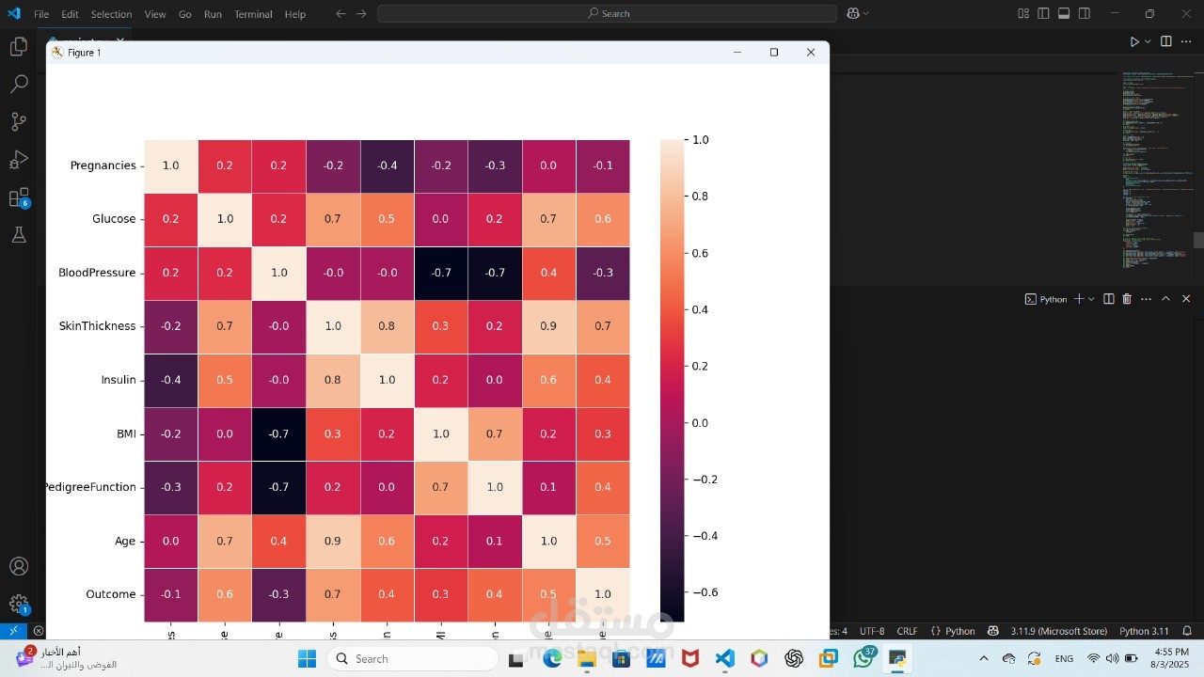
Task: Show hidden system tray icons chevron
Action: (984, 658)
